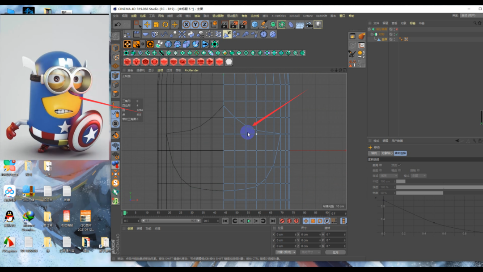Click the orange gear icon in third row
The width and height of the screenshot is (483, 272).
pos(150,44)
